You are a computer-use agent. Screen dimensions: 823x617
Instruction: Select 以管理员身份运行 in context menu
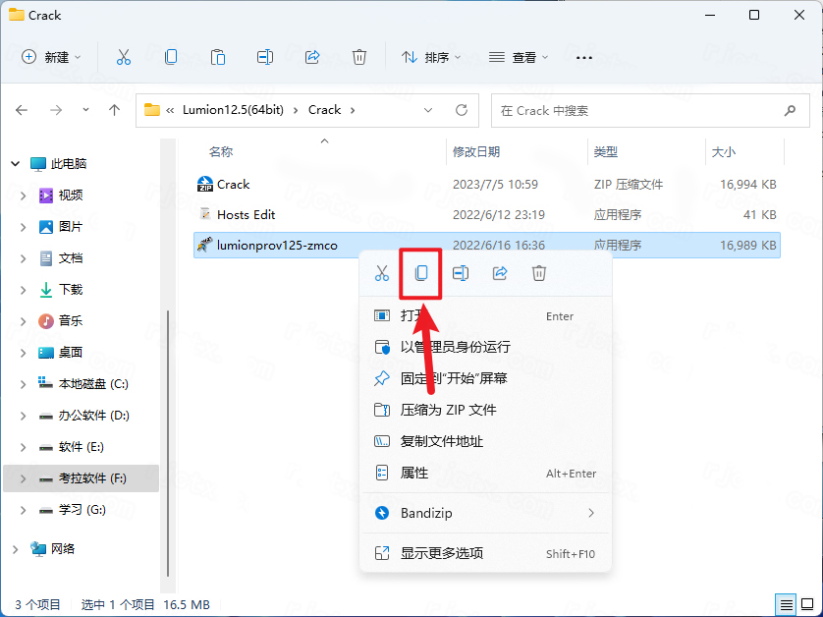coord(485,347)
